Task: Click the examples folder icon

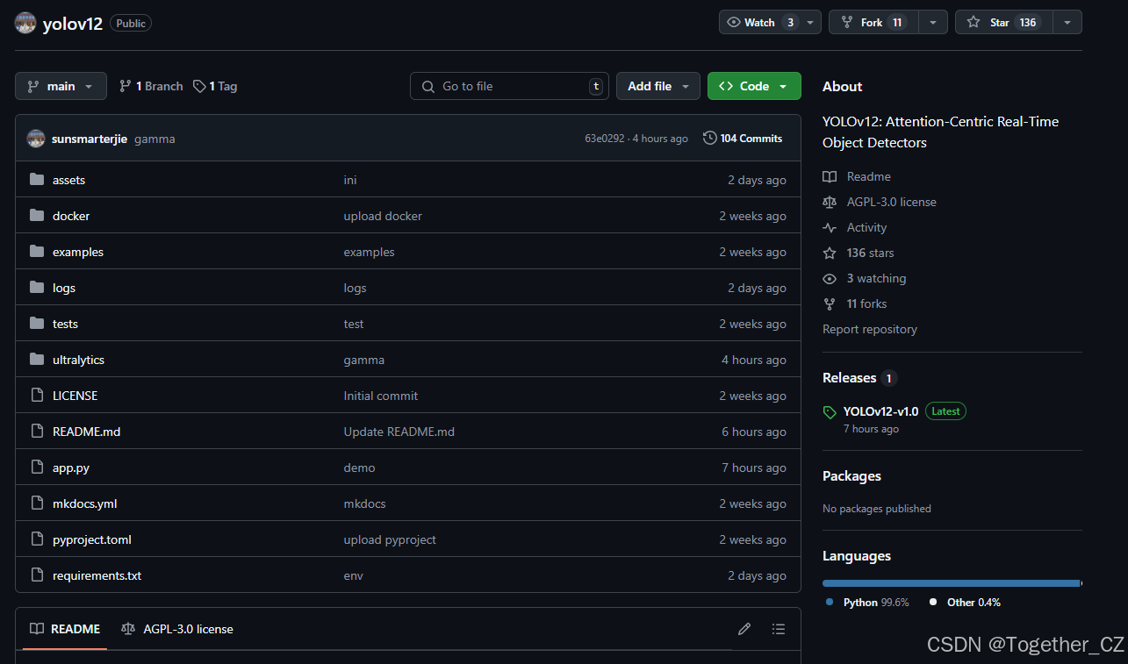Action: 37,252
